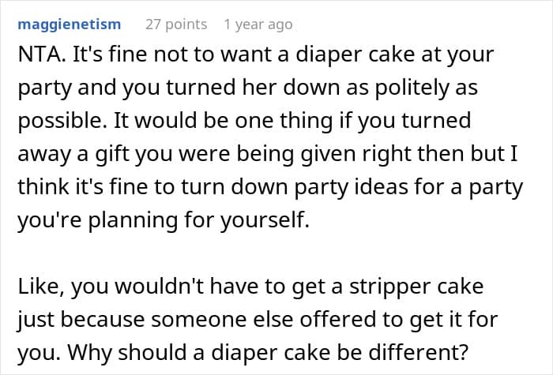Click the '27 points' score label
This screenshot has height=375, width=553.
pyautogui.click(x=176, y=24)
